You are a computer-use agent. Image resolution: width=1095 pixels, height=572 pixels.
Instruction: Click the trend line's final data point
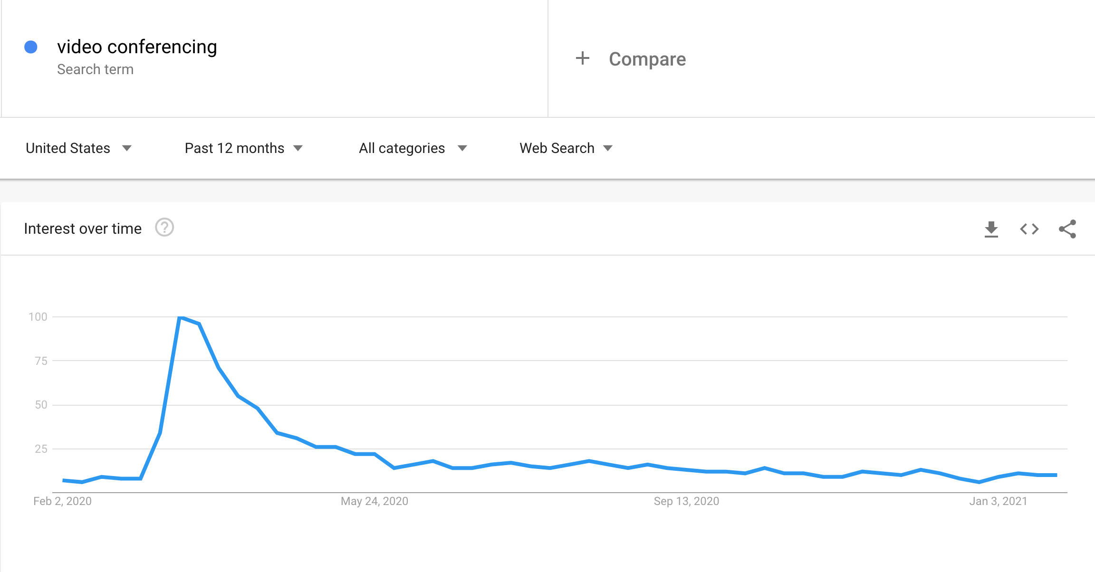click(x=1056, y=475)
